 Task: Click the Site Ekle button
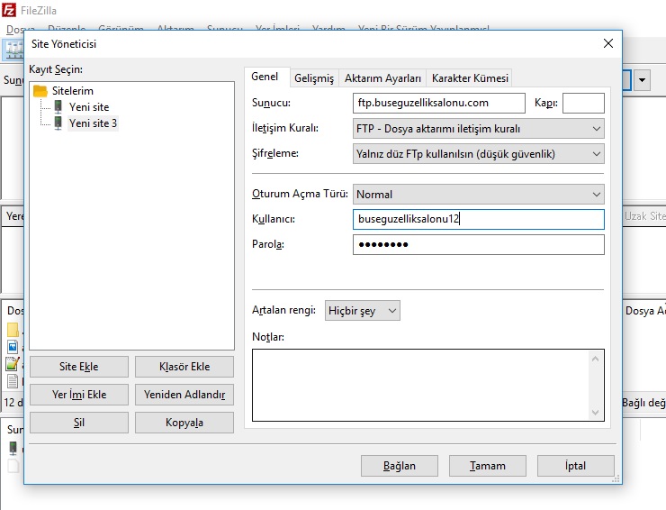coord(79,367)
